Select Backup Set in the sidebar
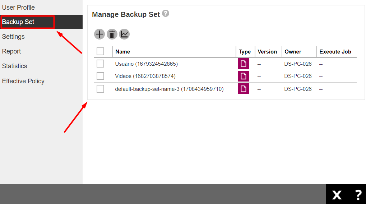Image resolution: width=366 pixels, height=204 pixels. click(x=18, y=22)
